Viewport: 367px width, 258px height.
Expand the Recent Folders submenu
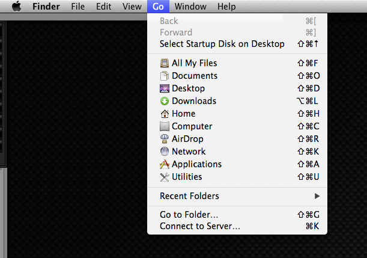[189, 196]
